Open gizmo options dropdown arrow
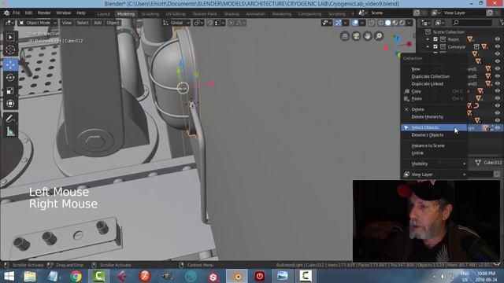The width and height of the screenshot is (504, 283). [345, 23]
